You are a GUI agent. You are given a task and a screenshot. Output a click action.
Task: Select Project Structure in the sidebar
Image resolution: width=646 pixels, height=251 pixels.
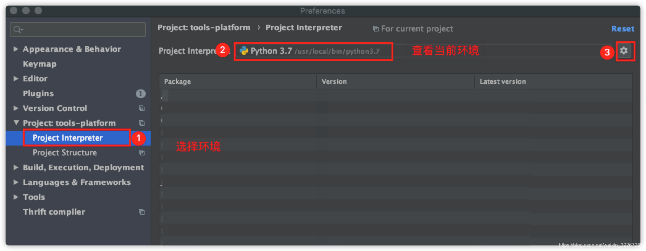[65, 153]
